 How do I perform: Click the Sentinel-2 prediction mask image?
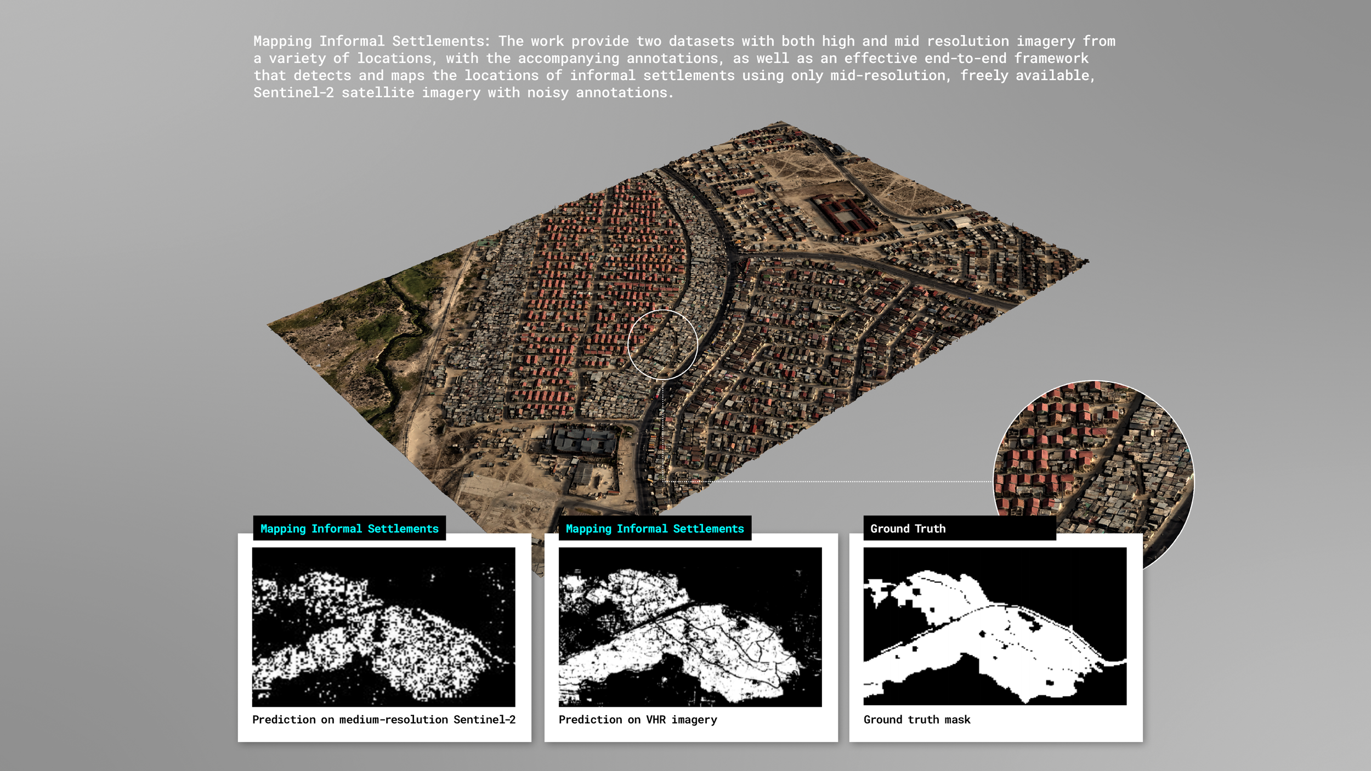(383, 626)
